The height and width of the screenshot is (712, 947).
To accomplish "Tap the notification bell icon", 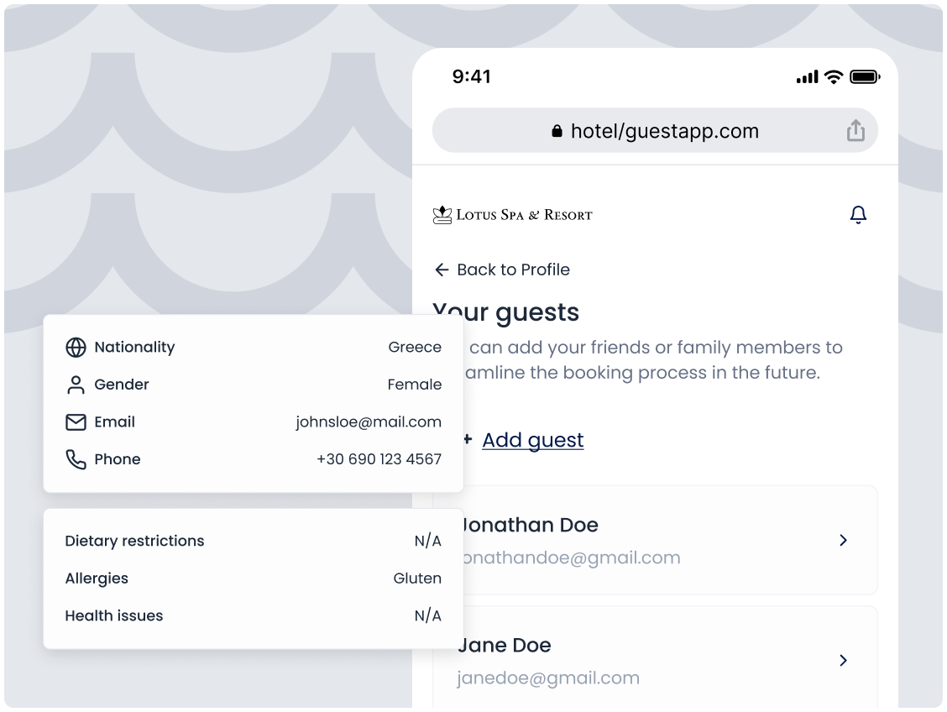I will (x=858, y=214).
